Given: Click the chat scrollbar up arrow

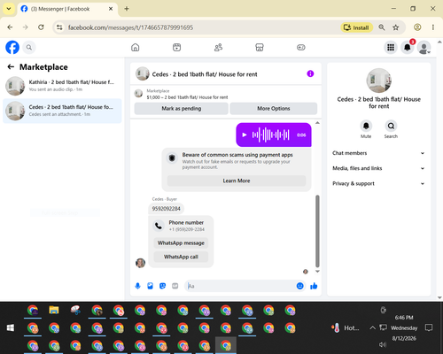Looking at the screenshot, I should tap(317, 123).
